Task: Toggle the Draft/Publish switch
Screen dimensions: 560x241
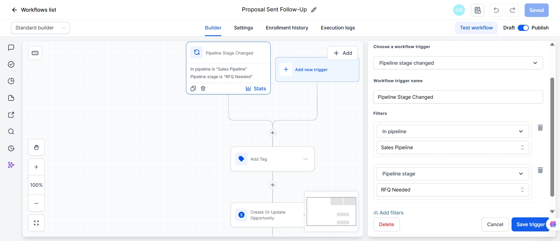Action: tap(523, 28)
